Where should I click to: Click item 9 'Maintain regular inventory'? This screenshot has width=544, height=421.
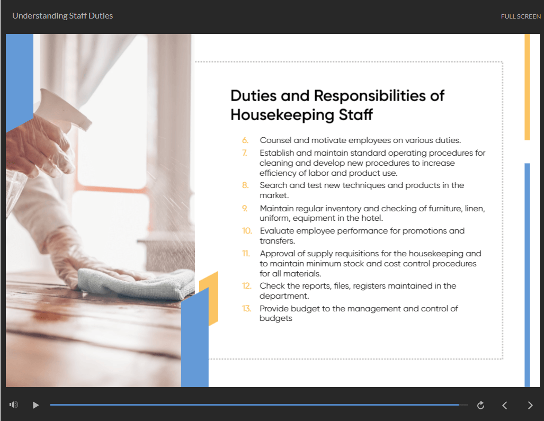372,213
